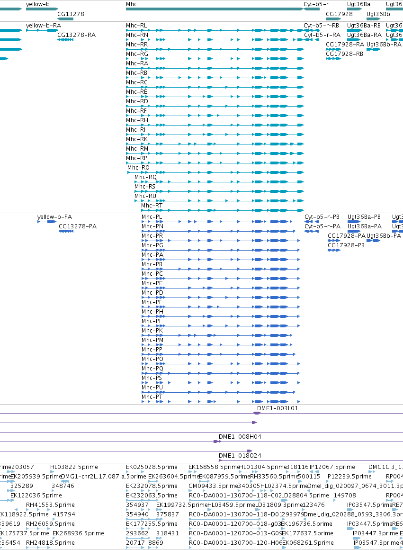Image resolution: width=403 pixels, height=550 pixels.
Task: Click the Mhc-RR transcript label
Action: click(x=137, y=45)
